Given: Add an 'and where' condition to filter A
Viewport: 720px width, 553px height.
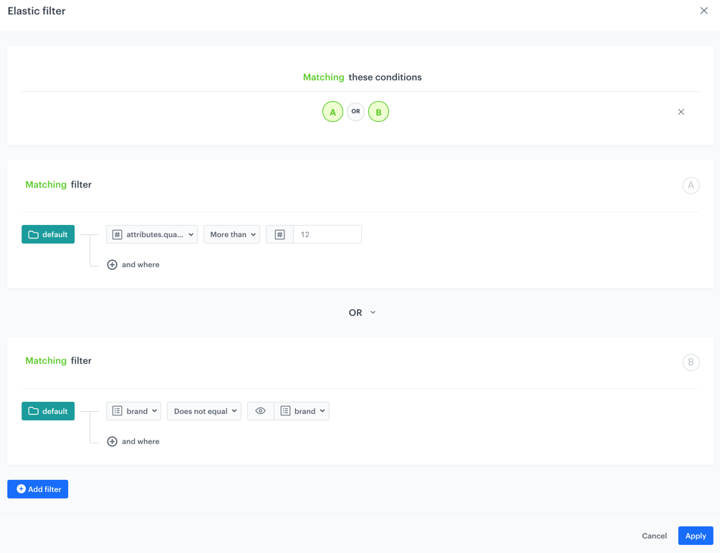Looking at the screenshot, I should [x=133, y=264].
